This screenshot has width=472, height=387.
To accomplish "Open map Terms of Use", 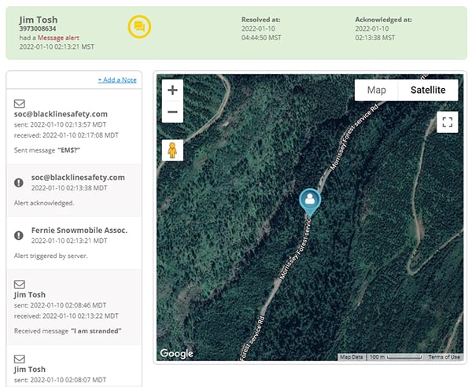I will 444,357.
